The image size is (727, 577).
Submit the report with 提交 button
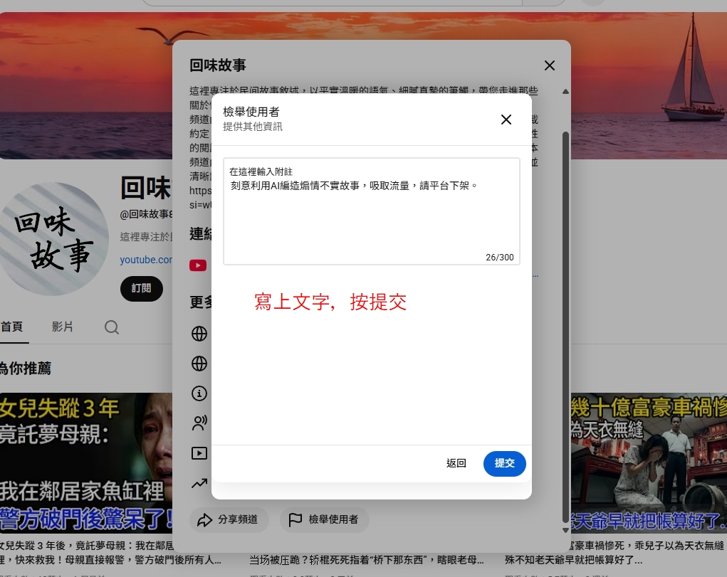click(504, 463)
